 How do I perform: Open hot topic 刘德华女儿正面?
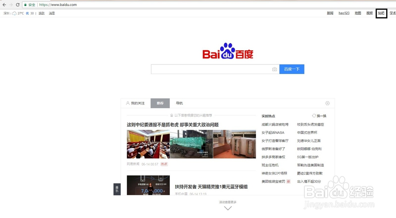309,141
